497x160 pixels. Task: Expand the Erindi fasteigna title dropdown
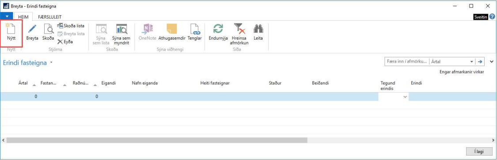click(51, 63)
